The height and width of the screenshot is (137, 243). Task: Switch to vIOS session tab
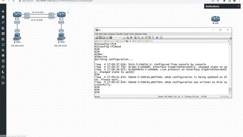click(x=120, y=41)
